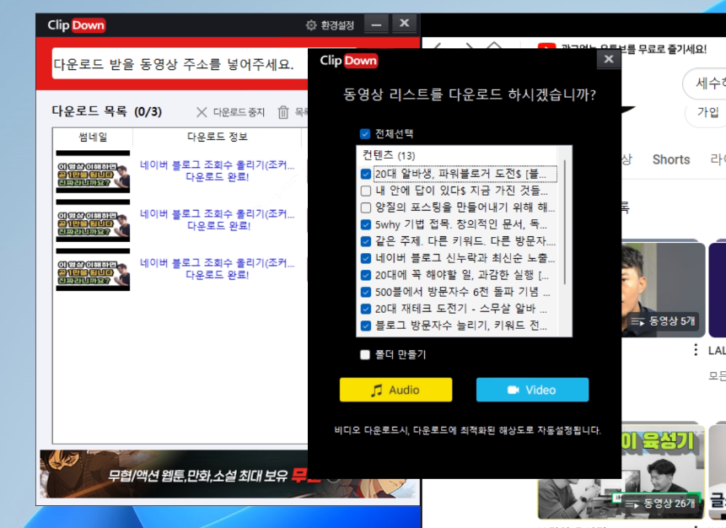
Task: Download the list as Video
Action: (532, 390)
